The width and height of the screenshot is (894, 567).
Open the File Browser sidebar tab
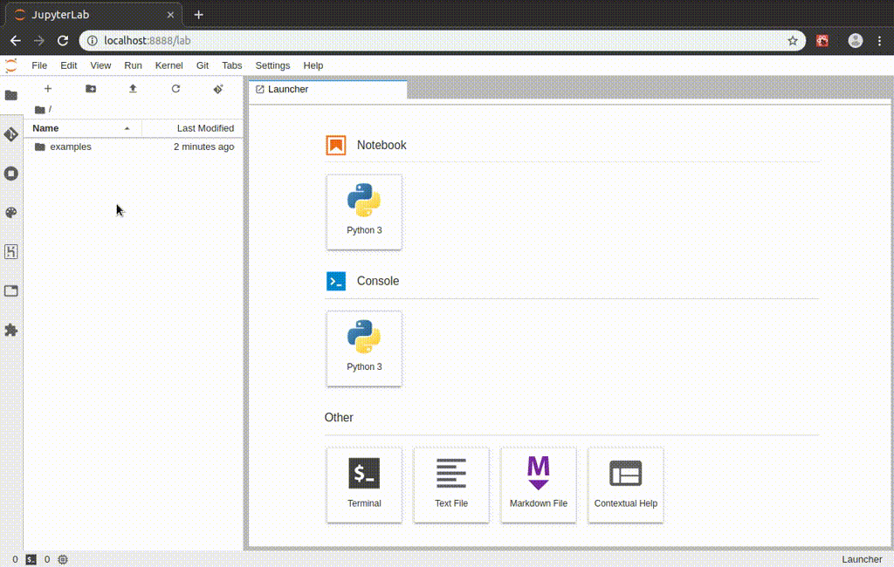tap(10, 95)
